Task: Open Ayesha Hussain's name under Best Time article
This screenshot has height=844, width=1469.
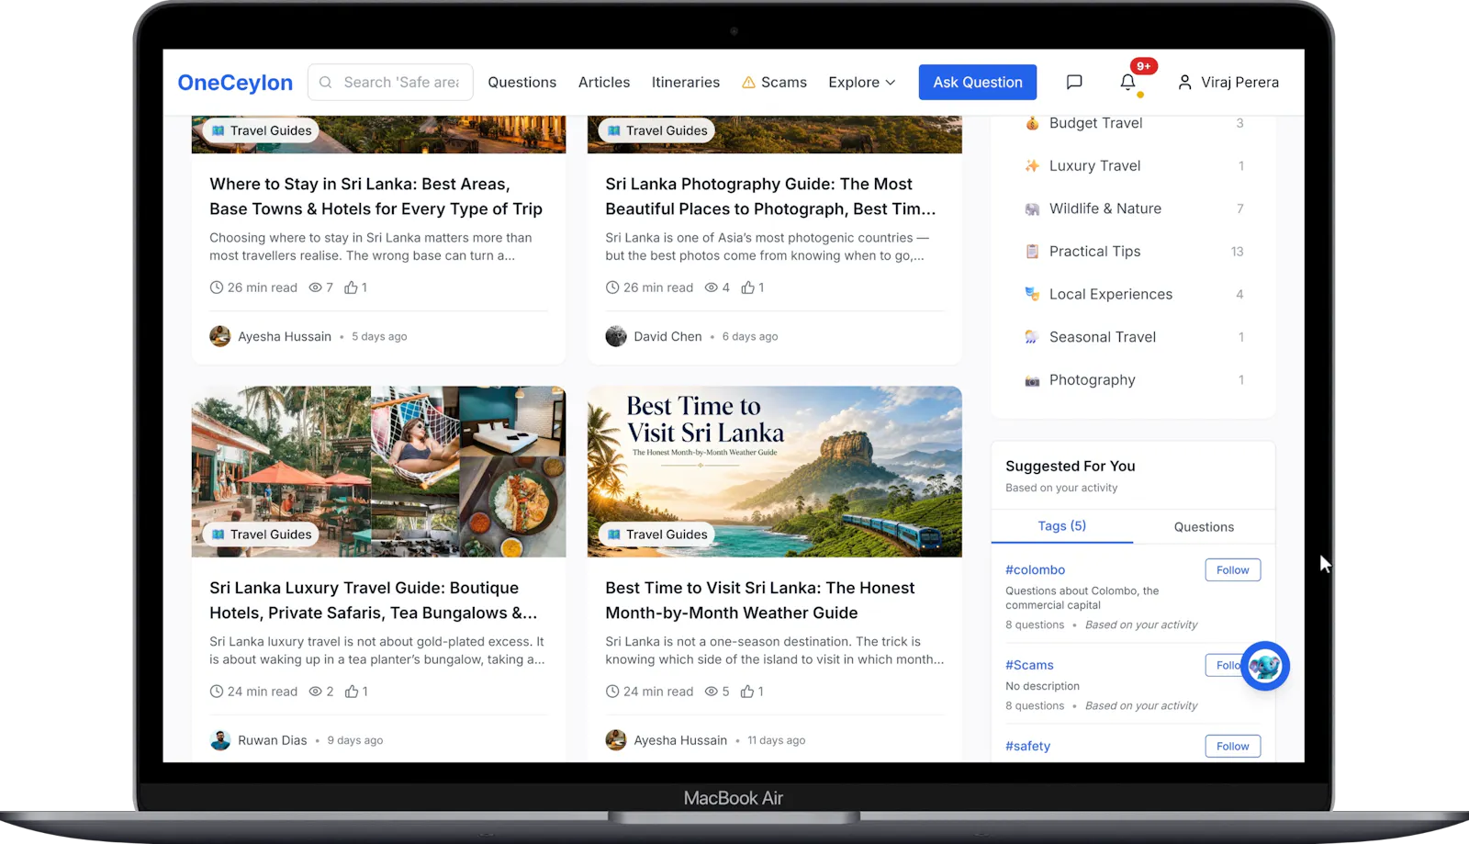Action: coord(680,740)
